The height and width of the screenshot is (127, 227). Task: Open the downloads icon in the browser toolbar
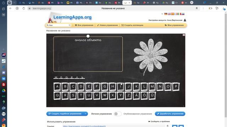[224, 8]
